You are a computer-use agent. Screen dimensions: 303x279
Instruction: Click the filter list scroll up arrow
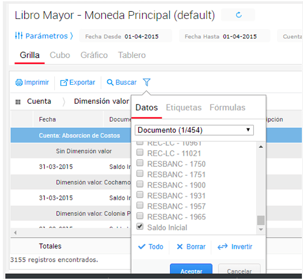(x=261, y=147)
